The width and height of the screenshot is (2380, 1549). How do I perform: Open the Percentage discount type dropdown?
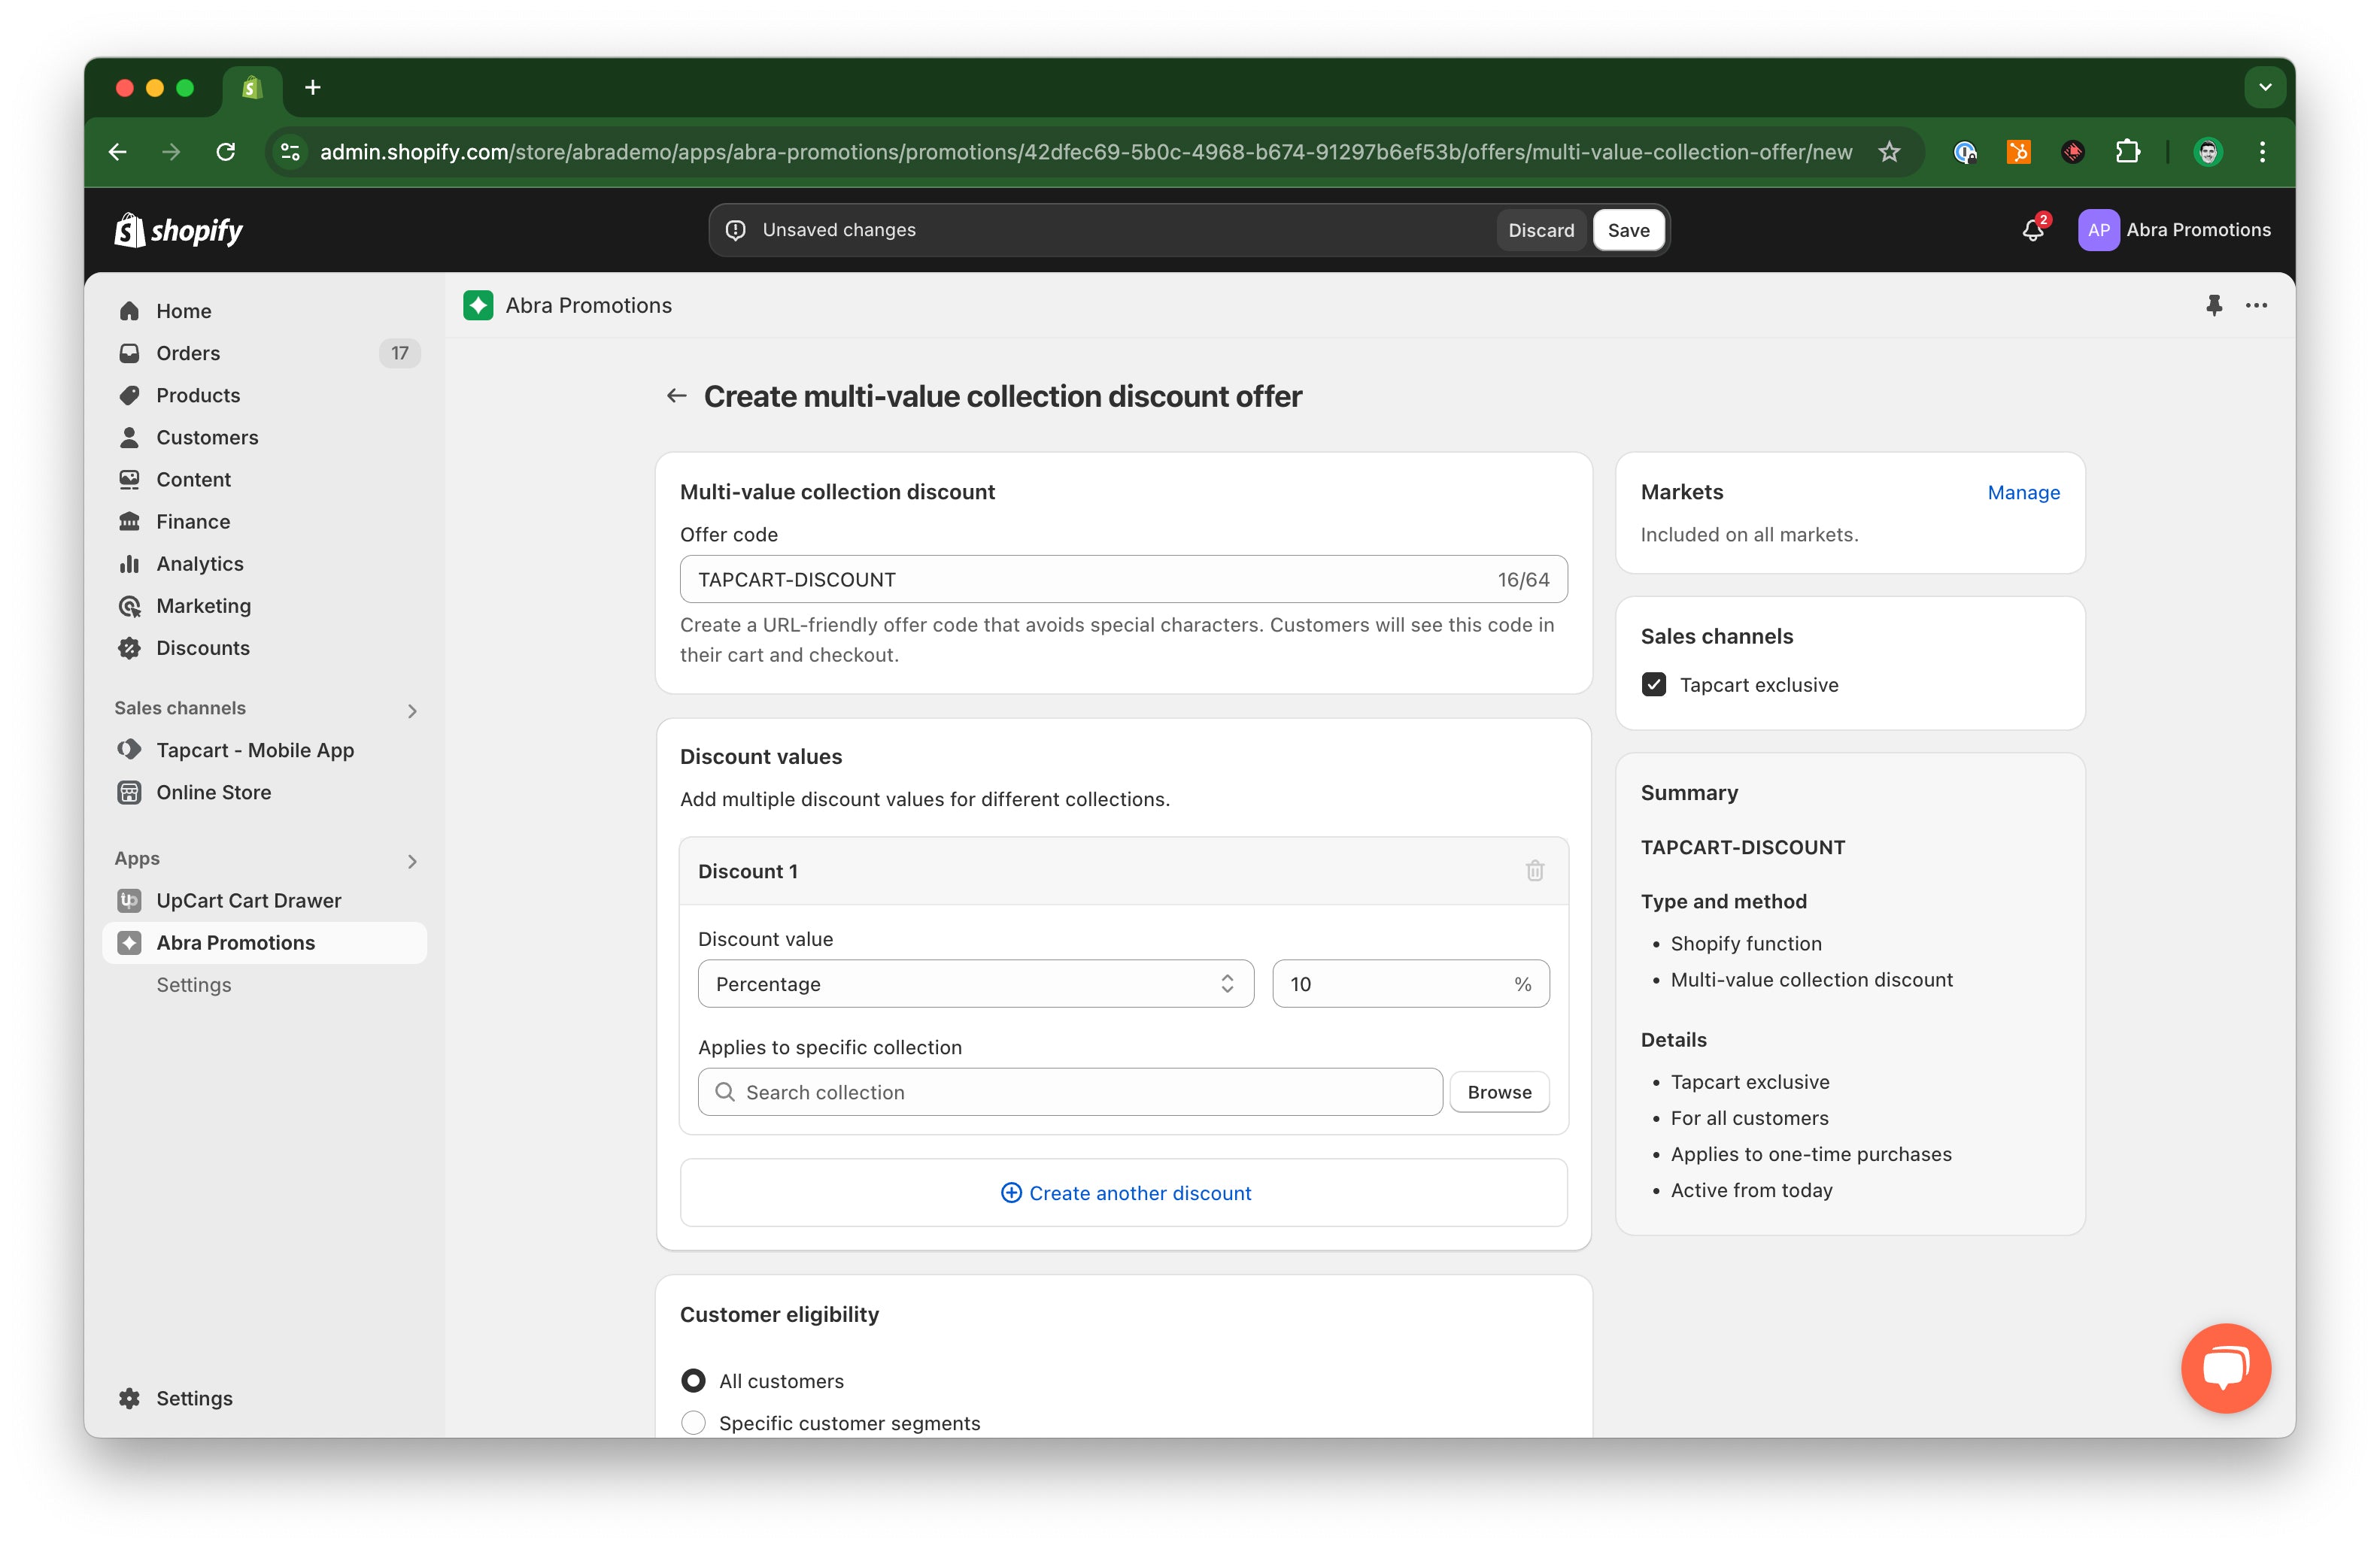(x=975, y=984)
